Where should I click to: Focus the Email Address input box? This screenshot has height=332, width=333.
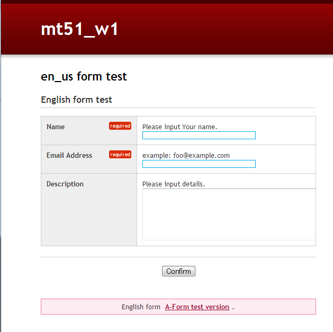[199, 164]
